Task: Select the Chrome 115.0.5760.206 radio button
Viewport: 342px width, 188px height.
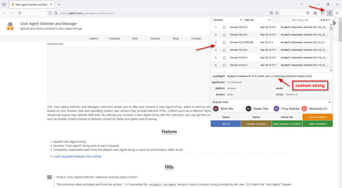Action: tap(224, 43)
